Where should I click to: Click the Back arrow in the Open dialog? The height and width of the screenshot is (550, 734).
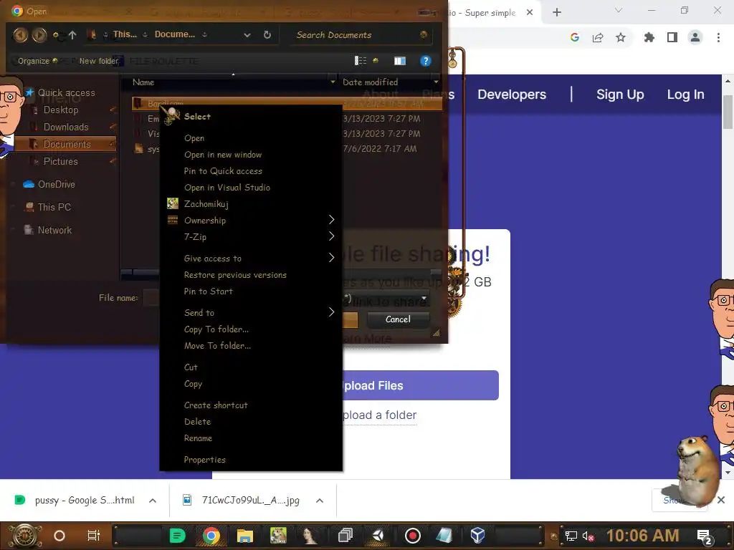tap(20, 34)
